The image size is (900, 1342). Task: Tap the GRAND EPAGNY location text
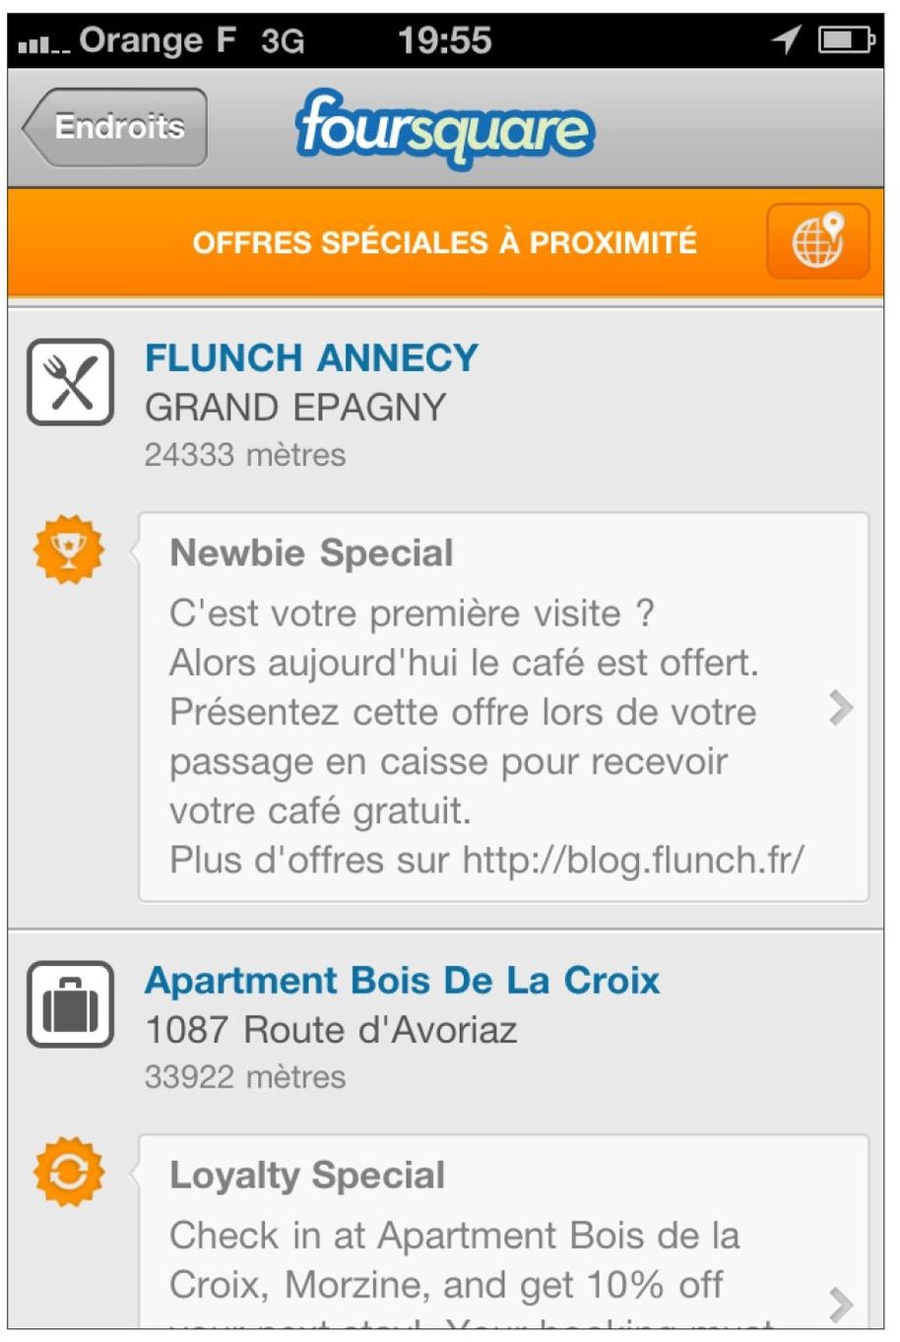tap(295, 407)
